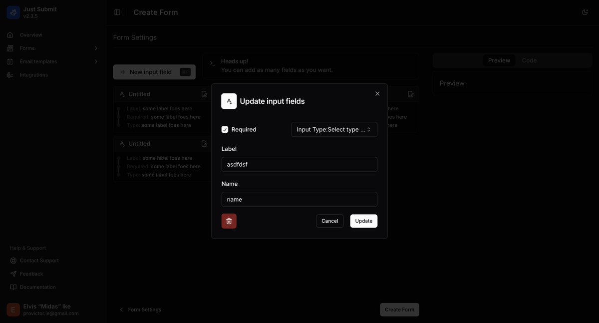
Task: Go back via Form Settings link
Action: click(x=145, y=310)
